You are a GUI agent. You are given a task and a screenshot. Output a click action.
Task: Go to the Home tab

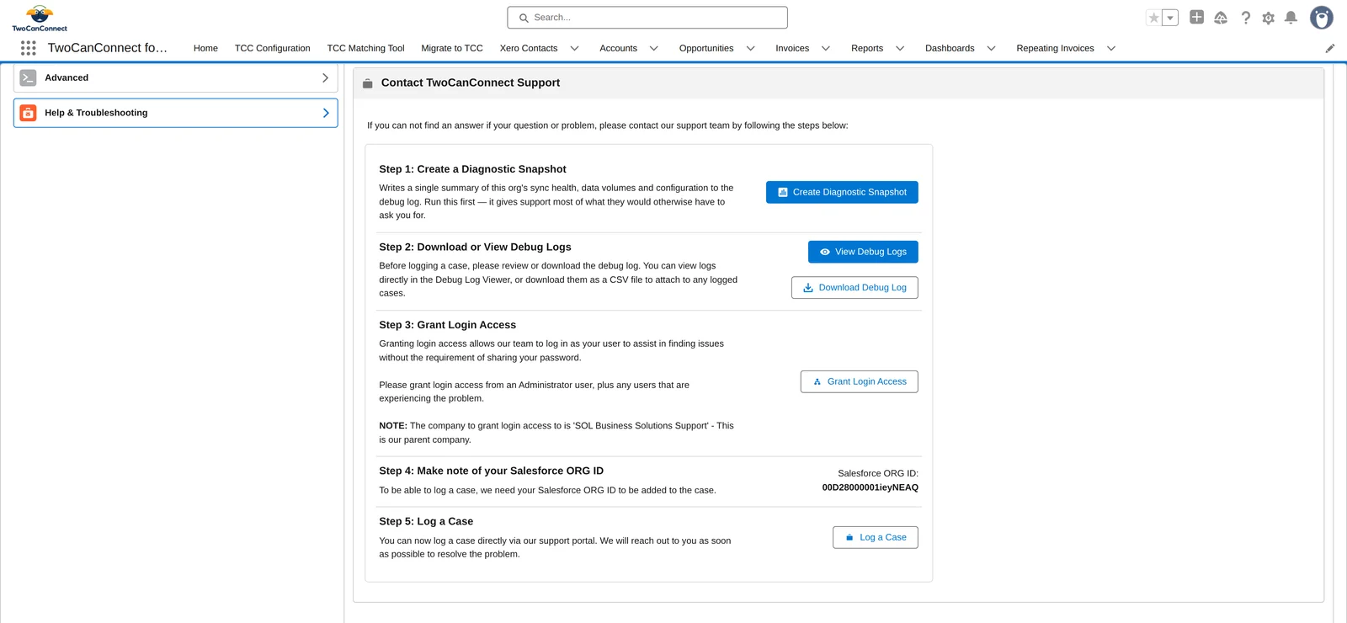[205, 48]
